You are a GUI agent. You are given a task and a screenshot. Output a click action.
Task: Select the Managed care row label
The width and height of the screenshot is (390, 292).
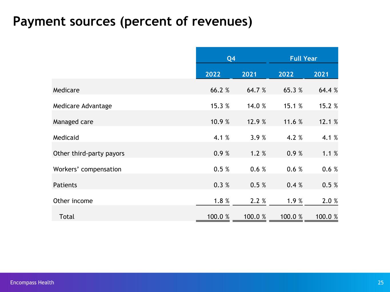(73, 122)
